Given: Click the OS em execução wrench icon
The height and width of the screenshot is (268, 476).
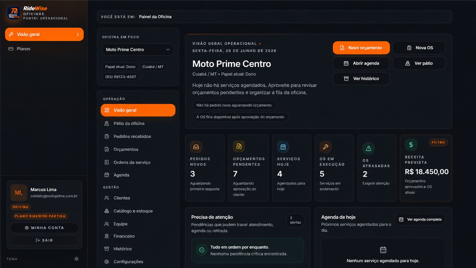Looking at the screenshot, I should click(325, 147).
